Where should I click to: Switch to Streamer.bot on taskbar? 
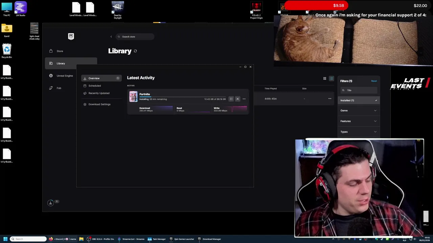131,239
